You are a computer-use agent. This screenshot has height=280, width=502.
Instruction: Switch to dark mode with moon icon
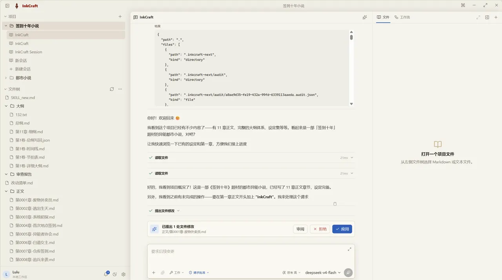(115, 275)
